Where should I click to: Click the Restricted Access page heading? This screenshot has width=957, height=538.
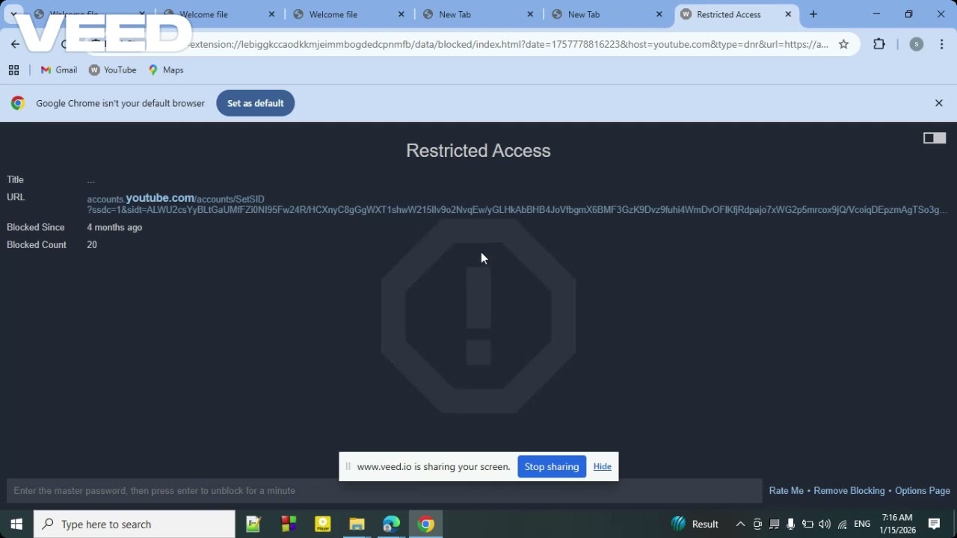pos(478,151)
